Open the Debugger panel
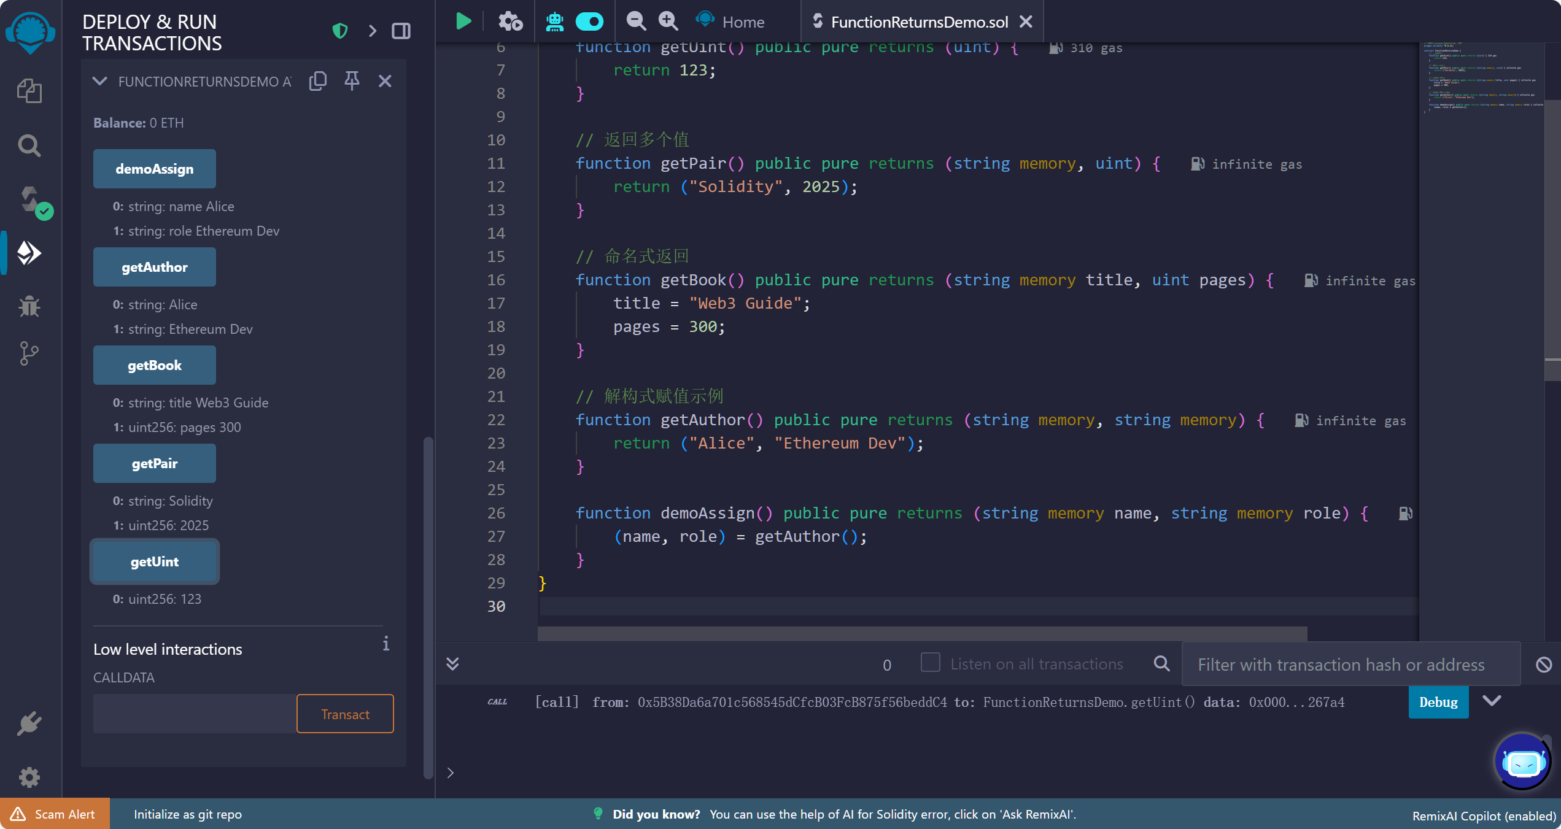This screenshot has width=1561, height=829. coord(29,307)
